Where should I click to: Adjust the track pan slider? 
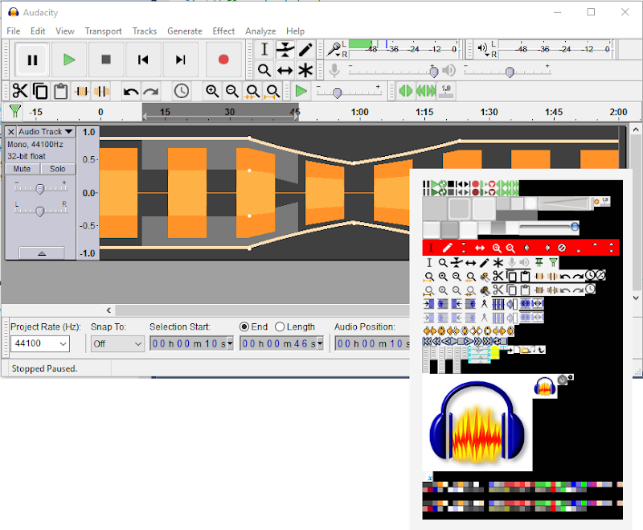[x=40, y=211]
